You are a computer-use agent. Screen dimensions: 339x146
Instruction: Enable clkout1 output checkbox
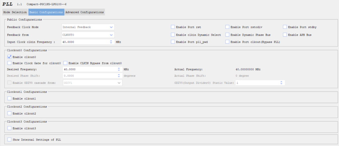[x=9, y=99]
